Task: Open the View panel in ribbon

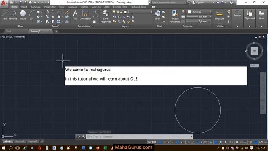Action: [x=261, y=18]
